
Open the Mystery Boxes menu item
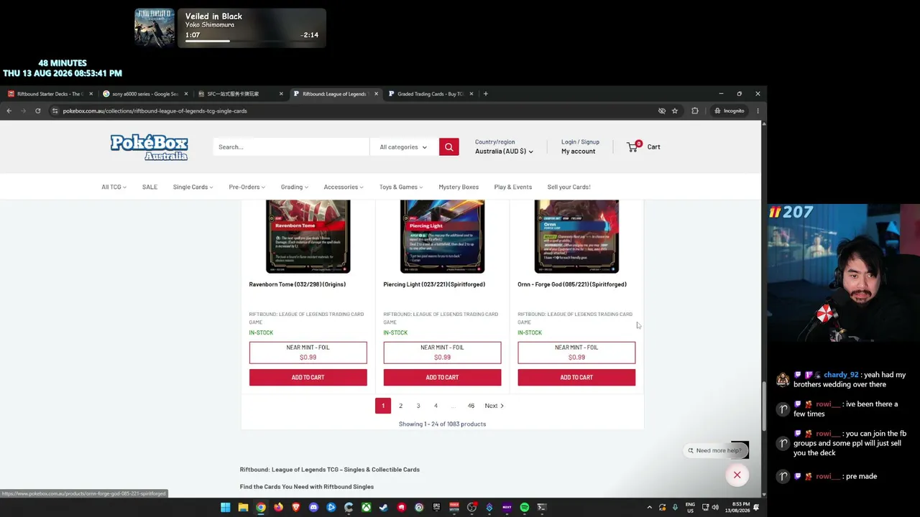pyautogui.click(x=459, y=187)
